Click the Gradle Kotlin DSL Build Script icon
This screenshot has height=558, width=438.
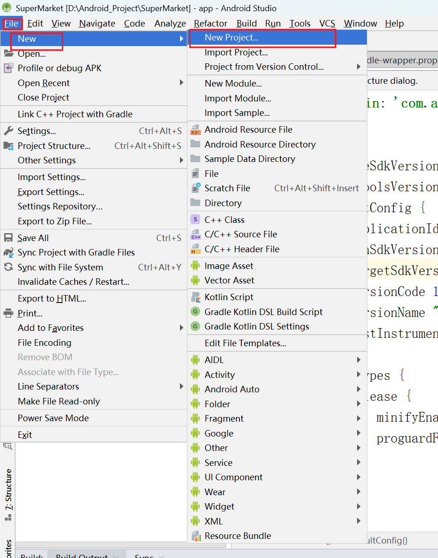(195, 312)
